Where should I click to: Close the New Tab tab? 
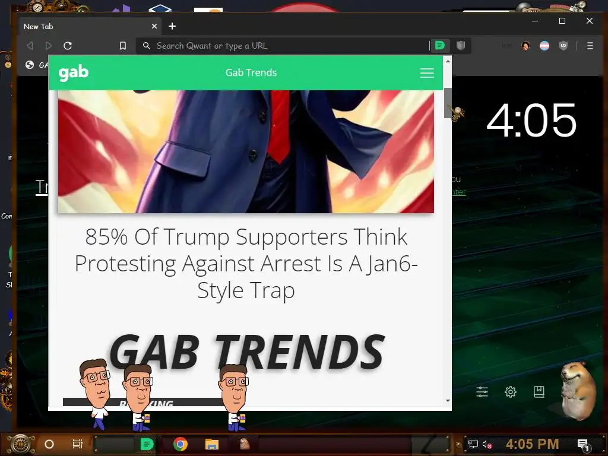click(x=154, y=26)
